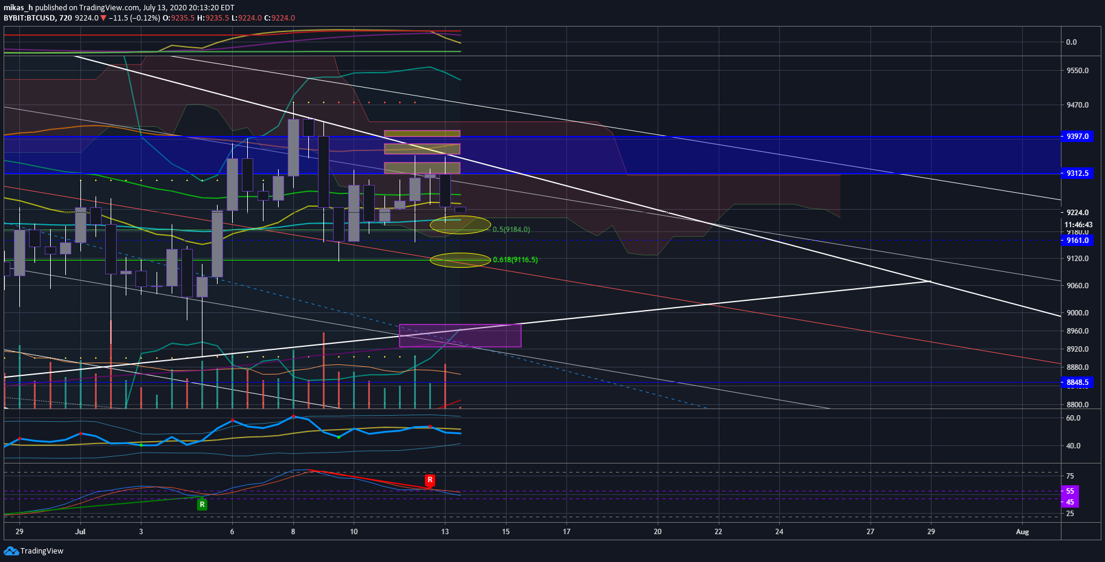Select the yellow ellipse at the 0.618 fib level
1105x562 pixels.
pos(460,260)
